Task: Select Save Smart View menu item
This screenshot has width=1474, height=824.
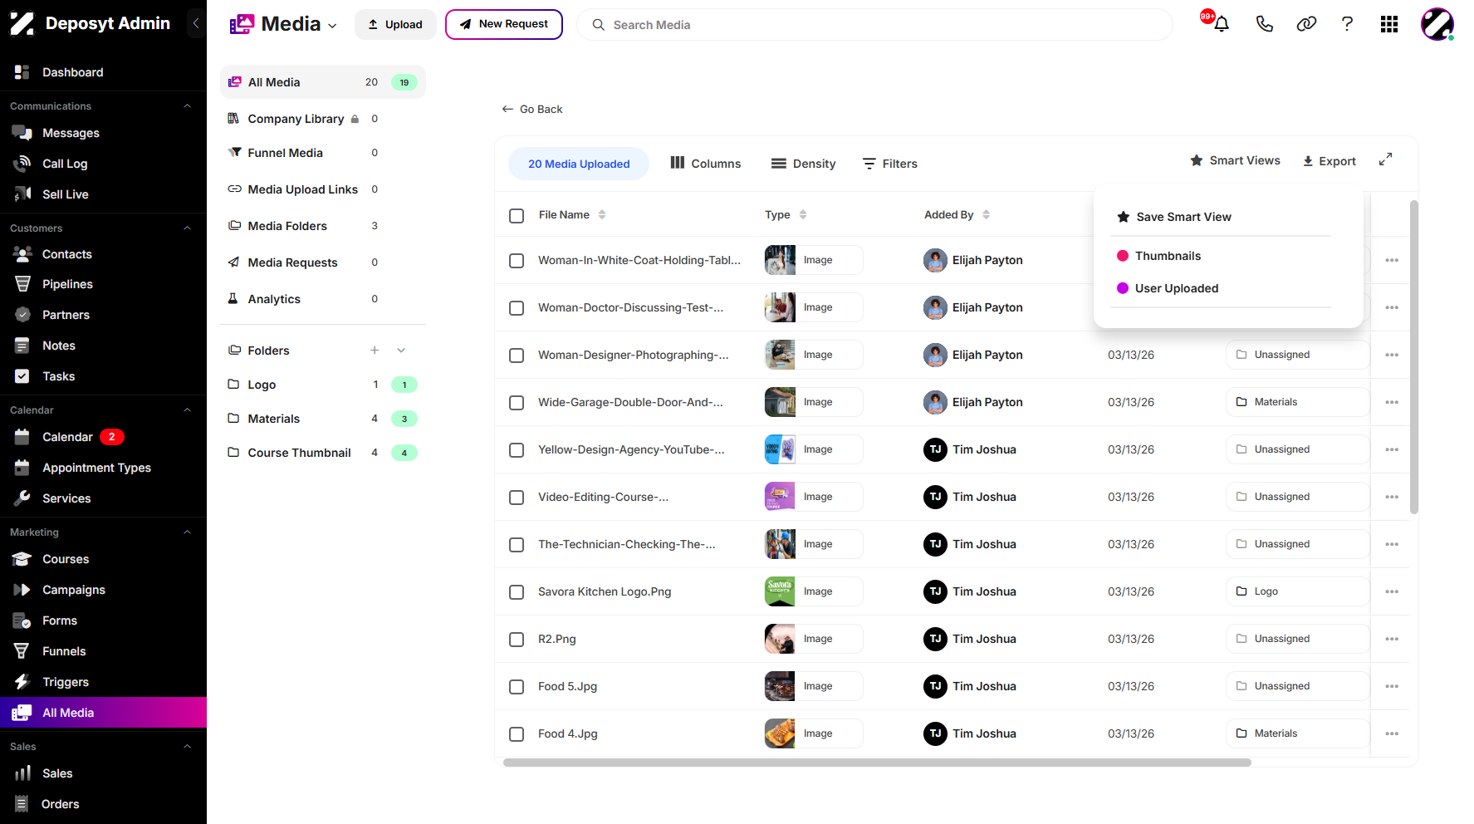Action: (1183, 217)
